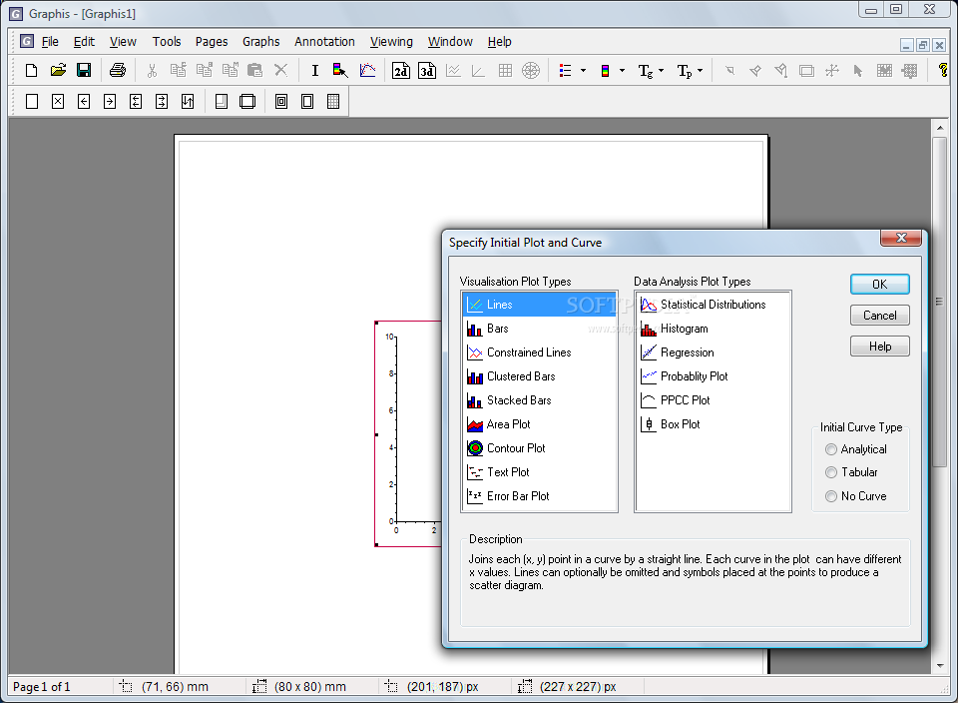The width and height of the screenshot is (958, 703).
Task: Open the Tools menu
Action: tap(167, 42)
